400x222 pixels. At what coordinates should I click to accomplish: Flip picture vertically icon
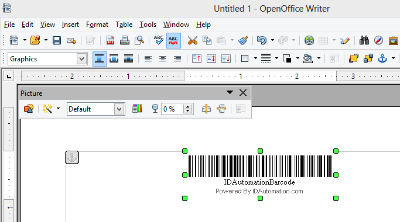(x=221, y=109)
